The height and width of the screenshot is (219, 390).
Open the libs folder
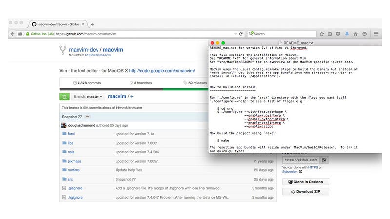[70, 143]
